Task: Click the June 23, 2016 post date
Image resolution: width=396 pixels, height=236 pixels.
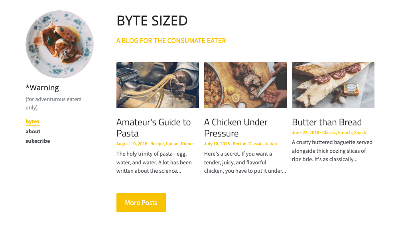Action: coord(305,133)
